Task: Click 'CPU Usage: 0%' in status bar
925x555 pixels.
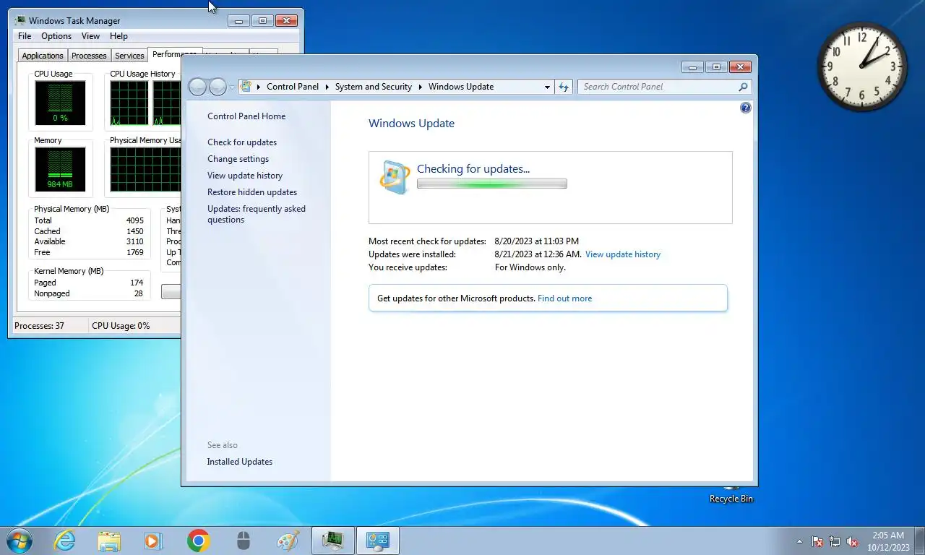Action: 121,326
